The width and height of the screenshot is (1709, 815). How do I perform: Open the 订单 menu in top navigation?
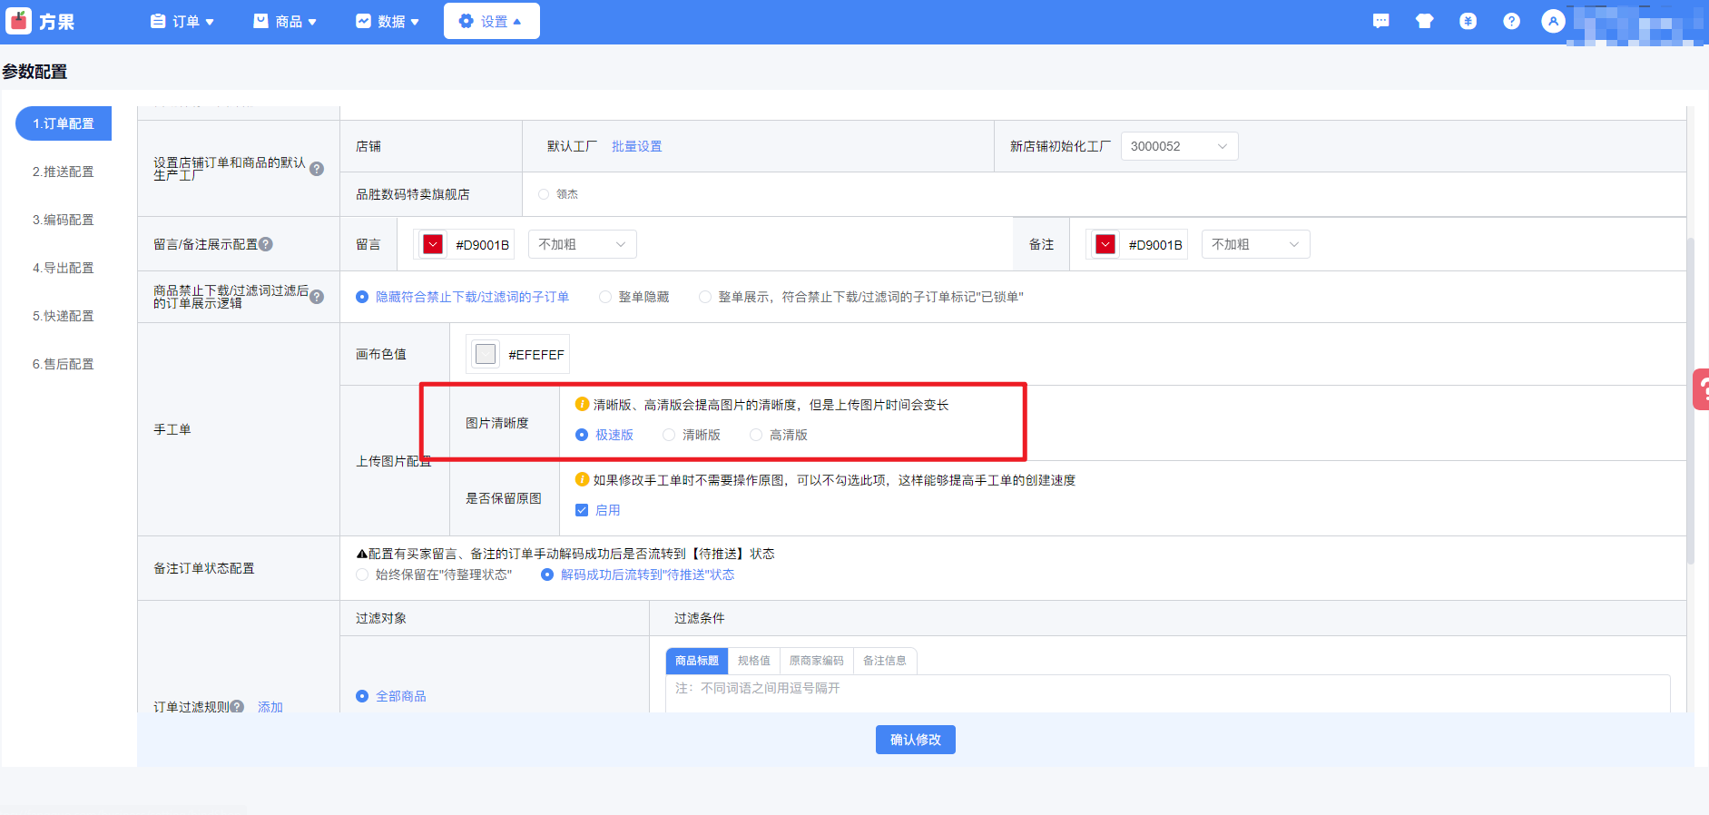(182, 21)
